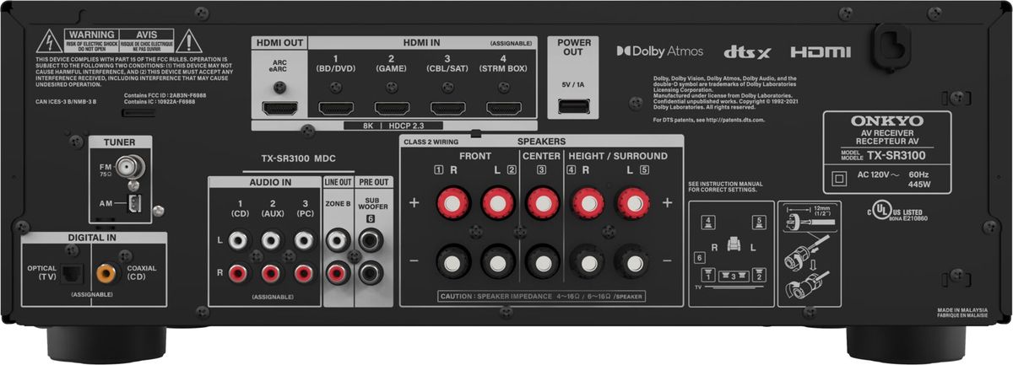Select the HDMI IN 1 (BD/DVD) port
Image resolution: width=1013 pixels, height=365 pixels.
point(338,108)
